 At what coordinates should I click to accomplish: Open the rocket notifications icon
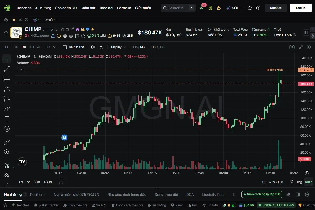click(x=202, y=8)
